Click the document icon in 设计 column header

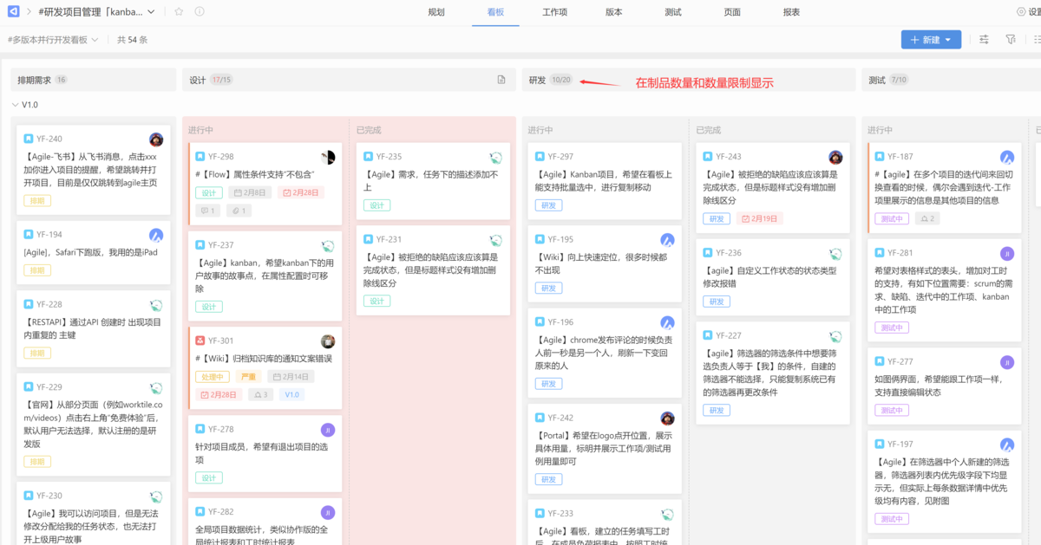coord(501,80)
